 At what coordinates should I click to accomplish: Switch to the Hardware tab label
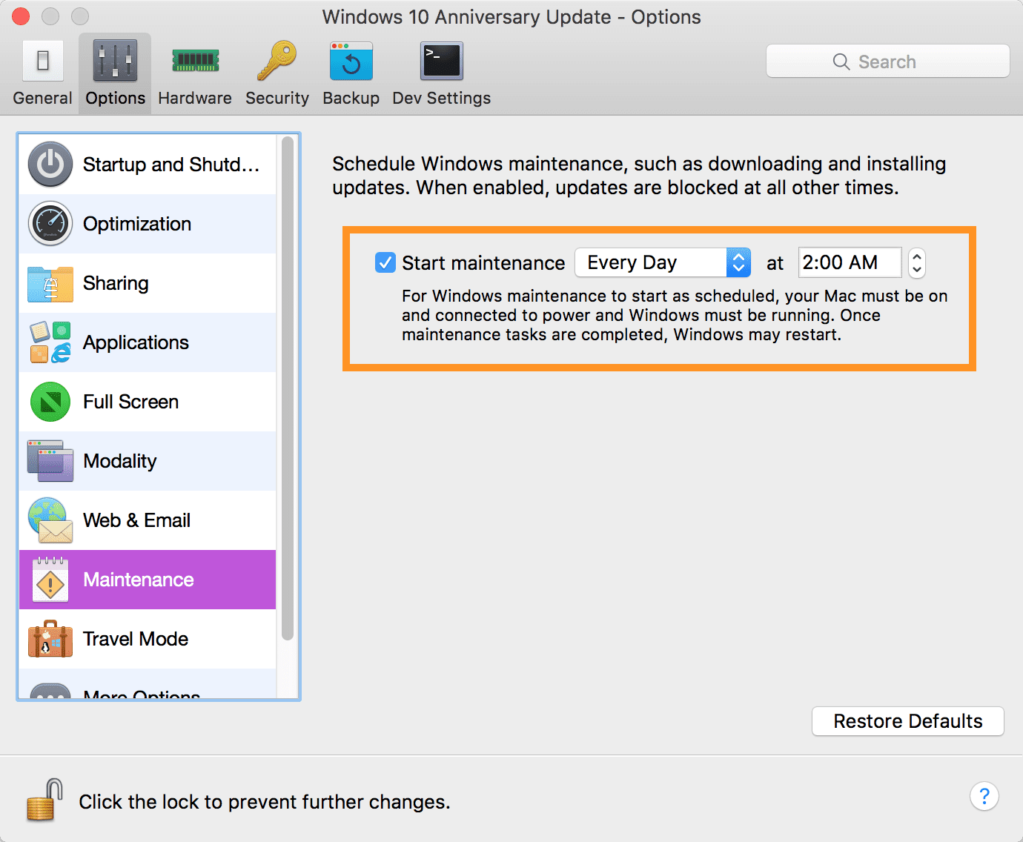(x=195, y=98)
